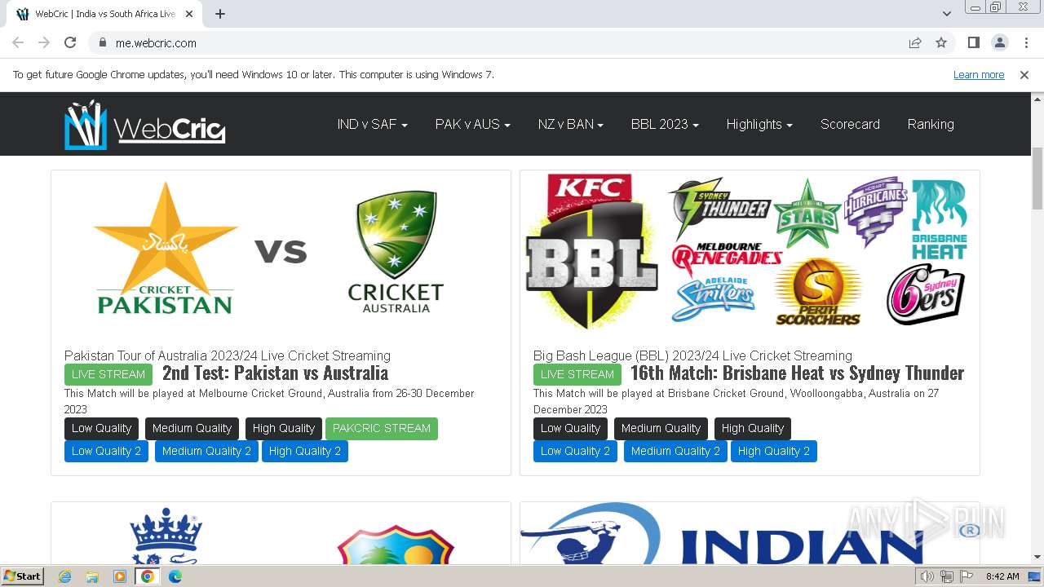This screenshot has height=587, width=1044.
Task: Select Medium Quality for Pakistan vs Australia
Action: click(x=192, y=428)
